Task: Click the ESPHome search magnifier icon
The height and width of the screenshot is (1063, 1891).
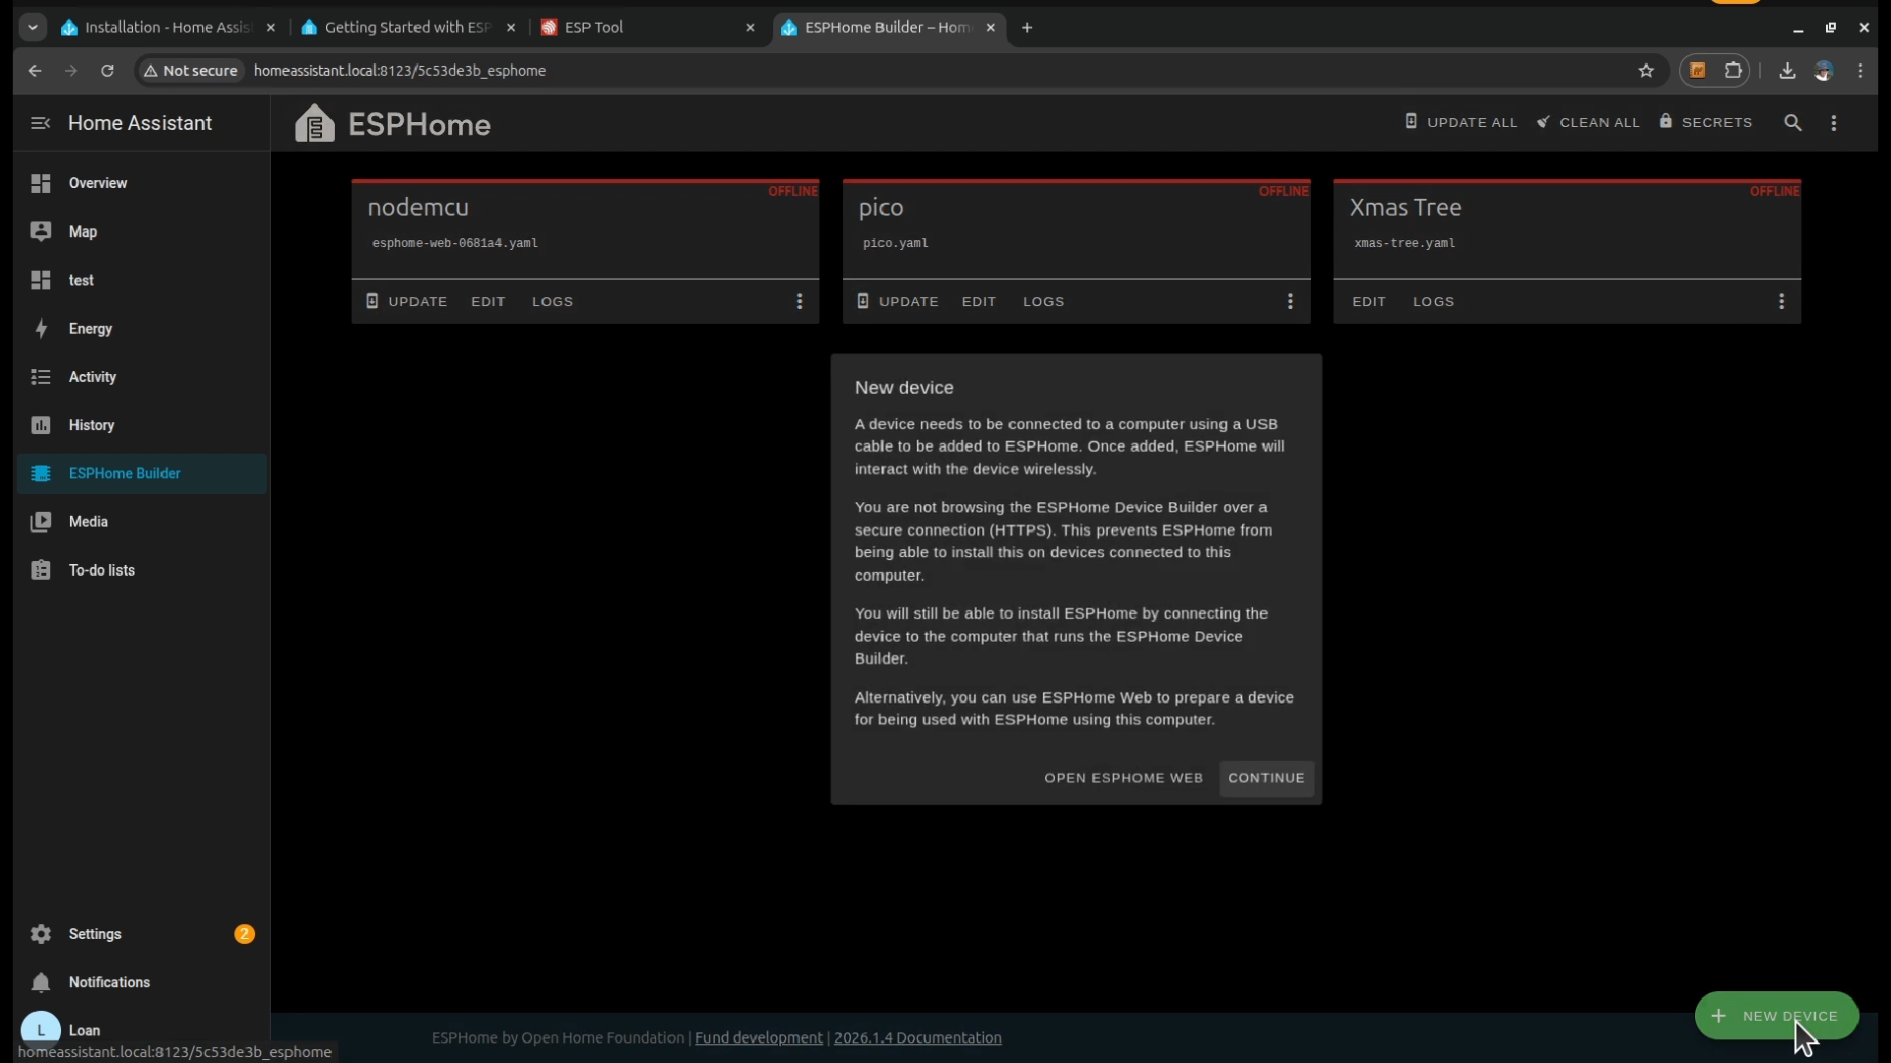Action: pos(1793,123)
